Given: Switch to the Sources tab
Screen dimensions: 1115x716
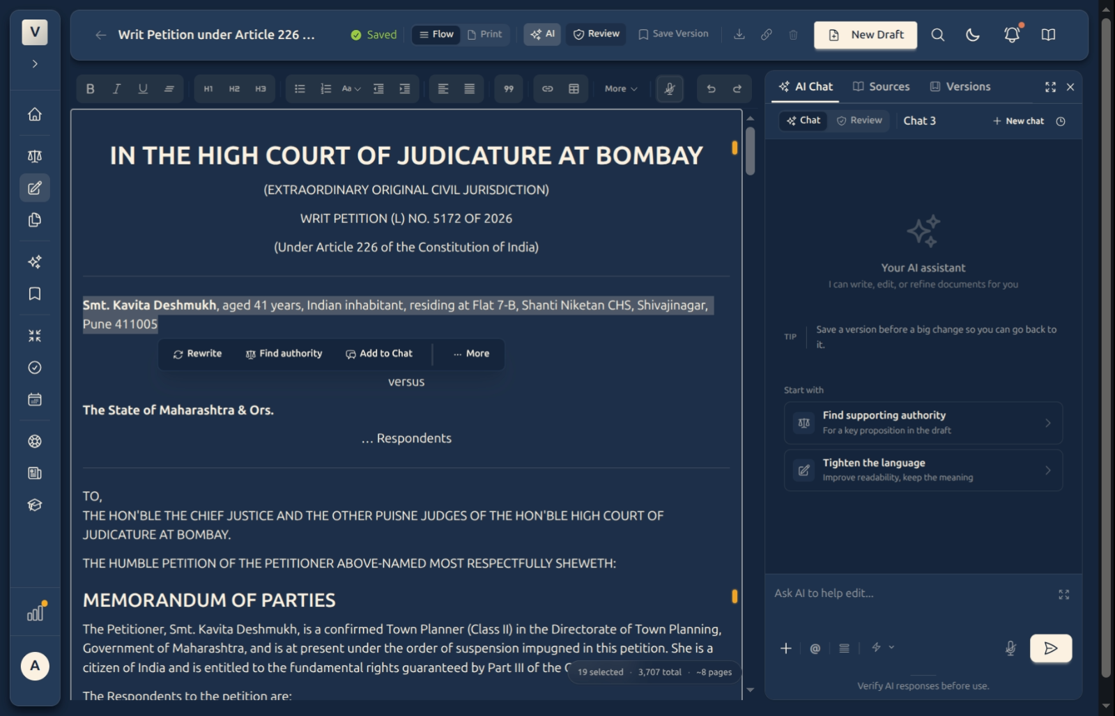Looking at the screenshot, I should point(882,87).
